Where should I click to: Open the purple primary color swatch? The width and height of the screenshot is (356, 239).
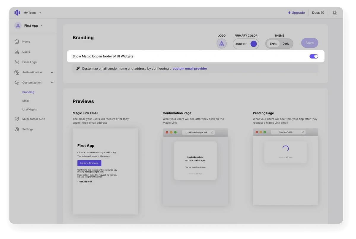pos(254,44)
